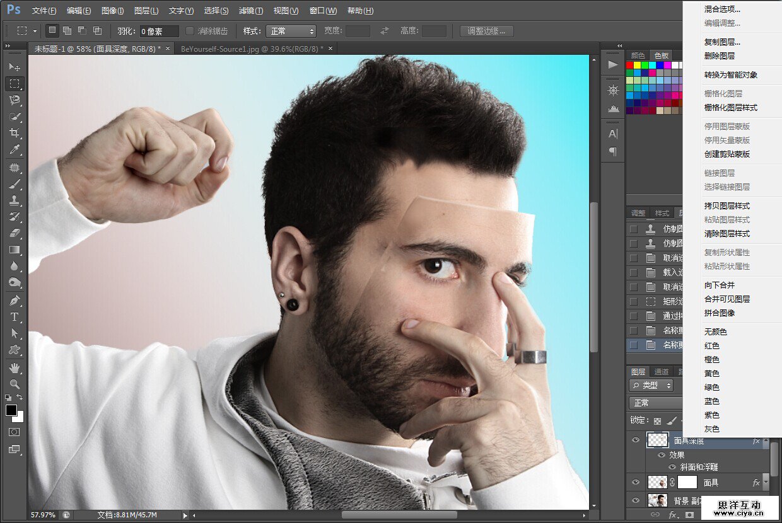Choose the Clone Stamp tool
This screenshot has height=523, width=782.
pos(15,200)
